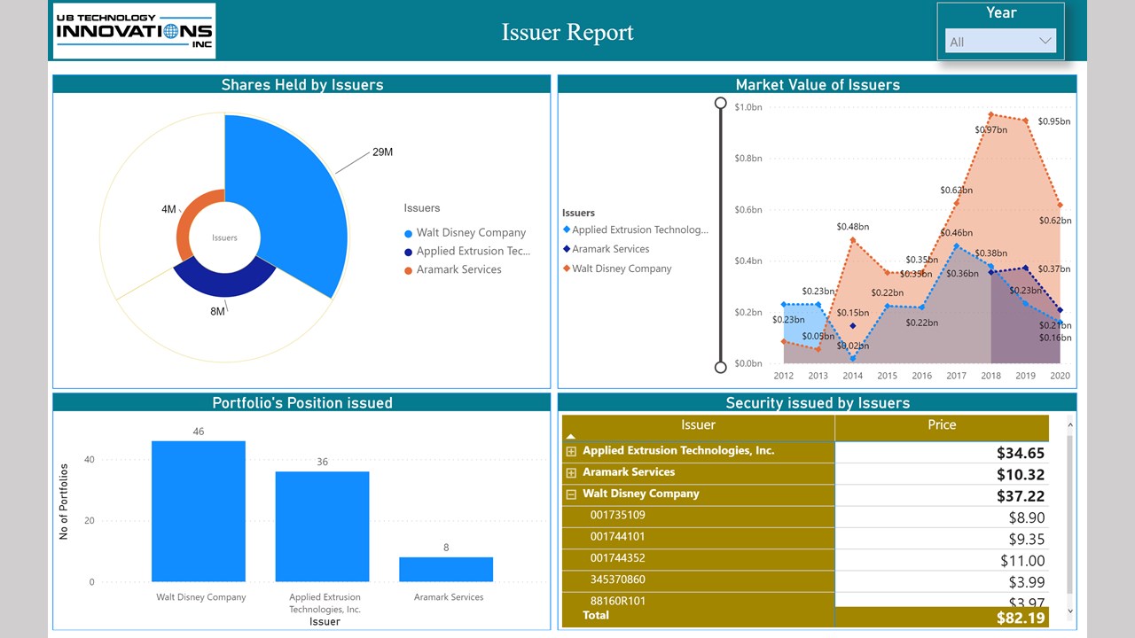Expand the Applied Extrusion Technologies, Inc. row
This screenshot has height=638, width=1135.
click(x=571, y=451)
